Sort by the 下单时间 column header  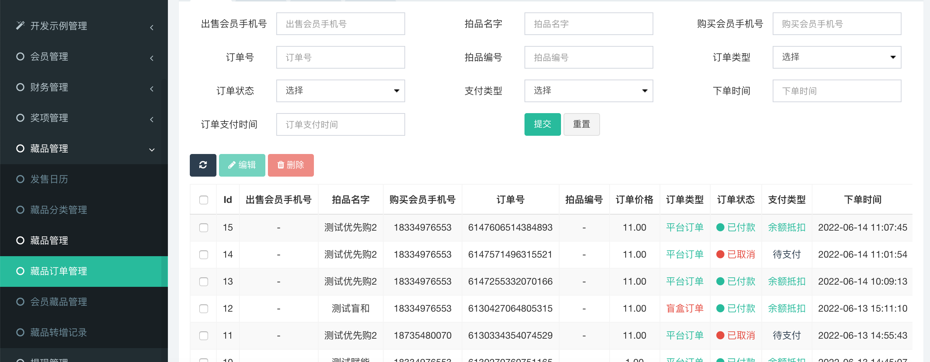[x=862, y=200]
